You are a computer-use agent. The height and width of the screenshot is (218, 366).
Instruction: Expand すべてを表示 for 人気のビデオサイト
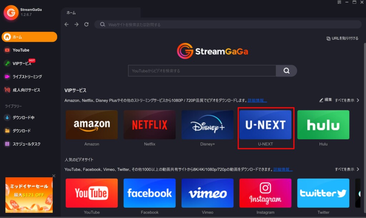347,169
